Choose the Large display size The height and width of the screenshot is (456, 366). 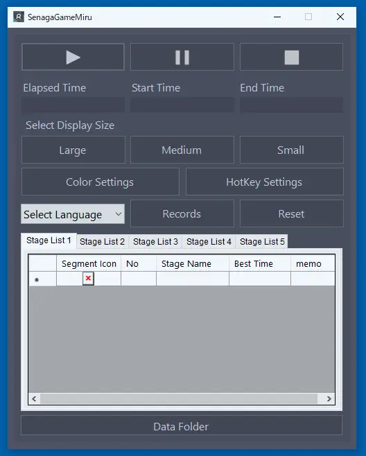click(x=73, y=150)
